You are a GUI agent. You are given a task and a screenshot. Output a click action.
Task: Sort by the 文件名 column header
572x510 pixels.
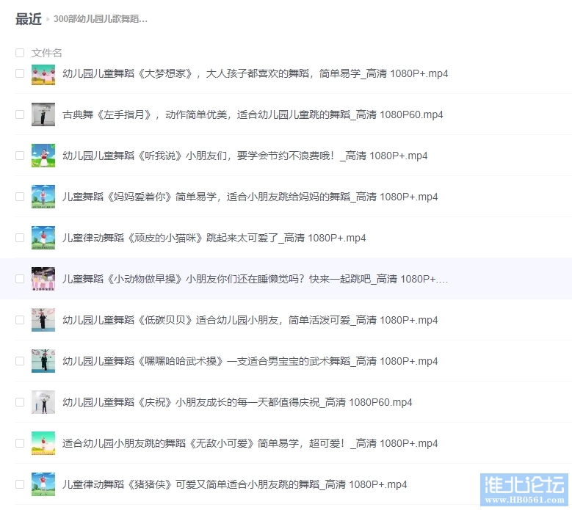coord(47,53)
